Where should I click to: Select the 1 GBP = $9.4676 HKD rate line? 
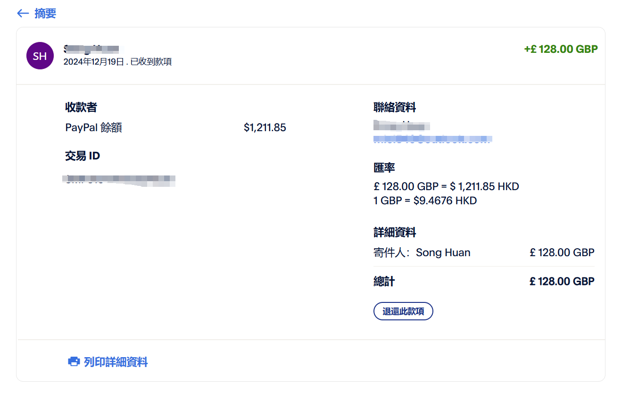click(x=425, y=201)
